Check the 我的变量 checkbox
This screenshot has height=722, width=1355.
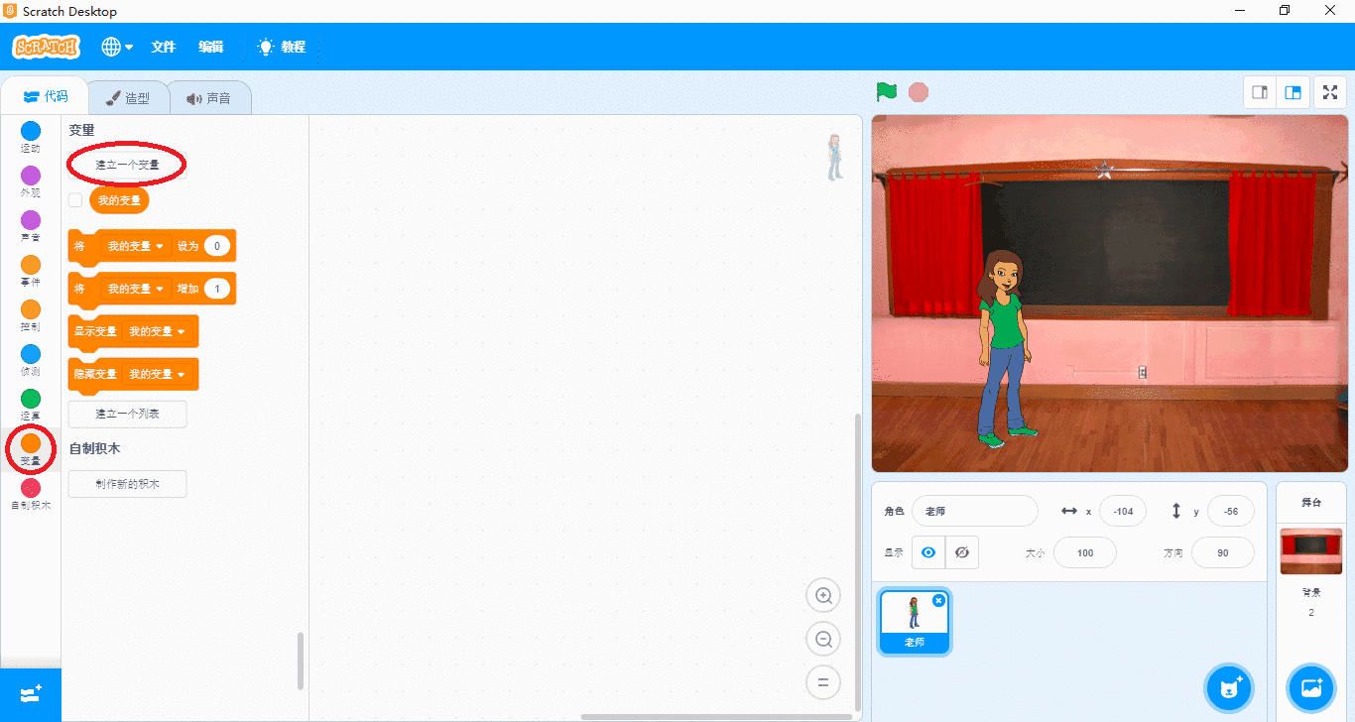(75, 200)
